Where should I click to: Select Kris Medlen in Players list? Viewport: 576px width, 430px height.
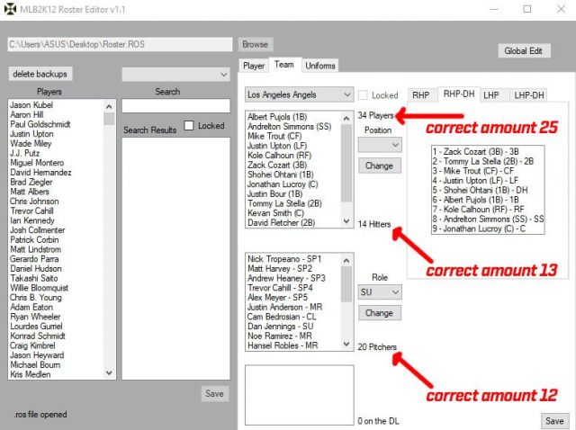(56, 374)
